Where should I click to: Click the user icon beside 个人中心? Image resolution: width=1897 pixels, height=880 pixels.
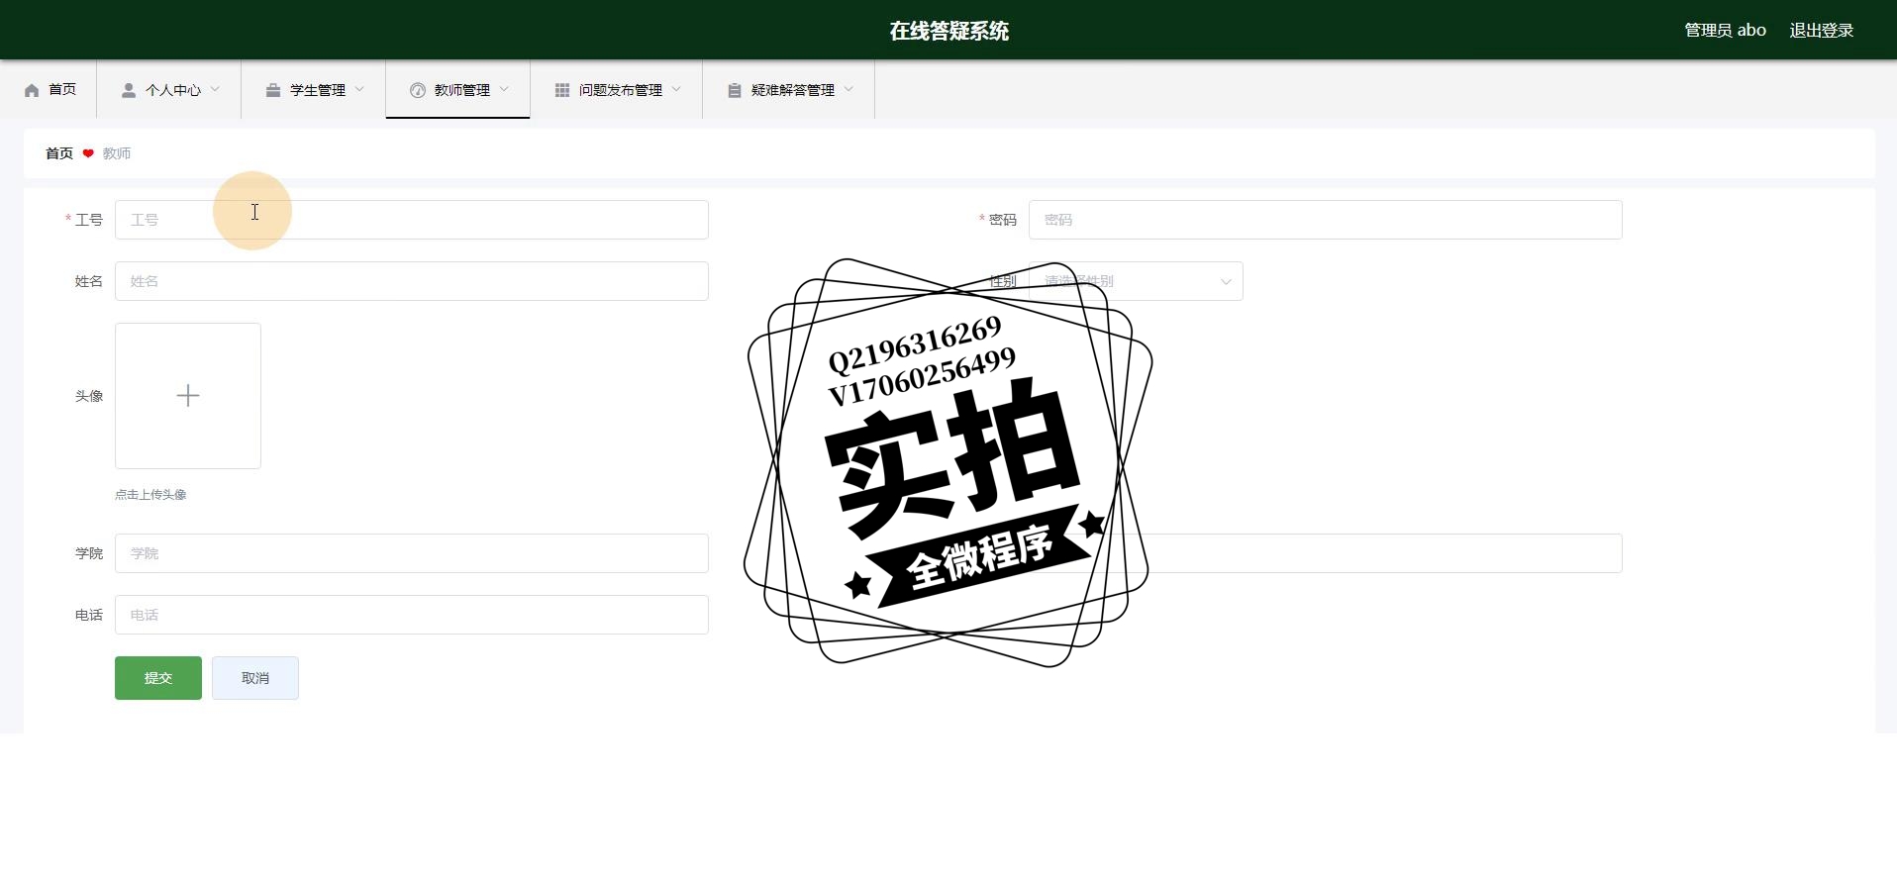pos(129,90)
